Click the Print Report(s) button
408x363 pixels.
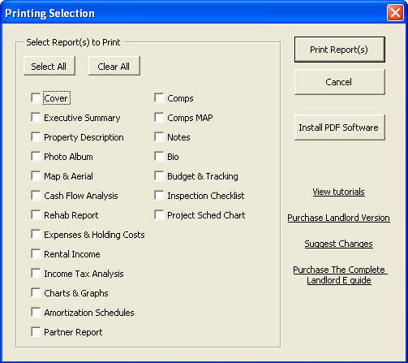[x=340, y=50]
